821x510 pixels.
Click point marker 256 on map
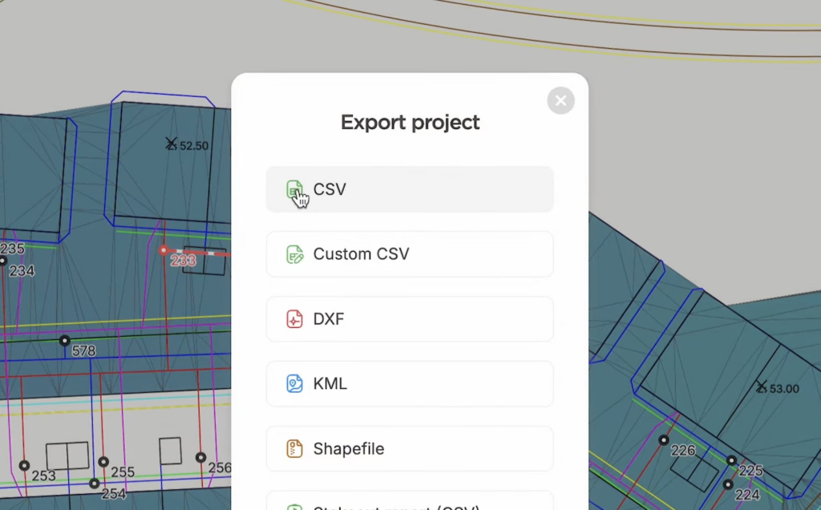pos(200,458)
